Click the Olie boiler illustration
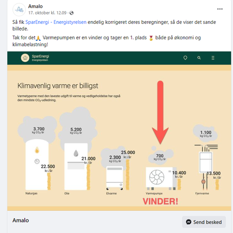The width and height of the screenshot is (233, 233). (76, 167)
